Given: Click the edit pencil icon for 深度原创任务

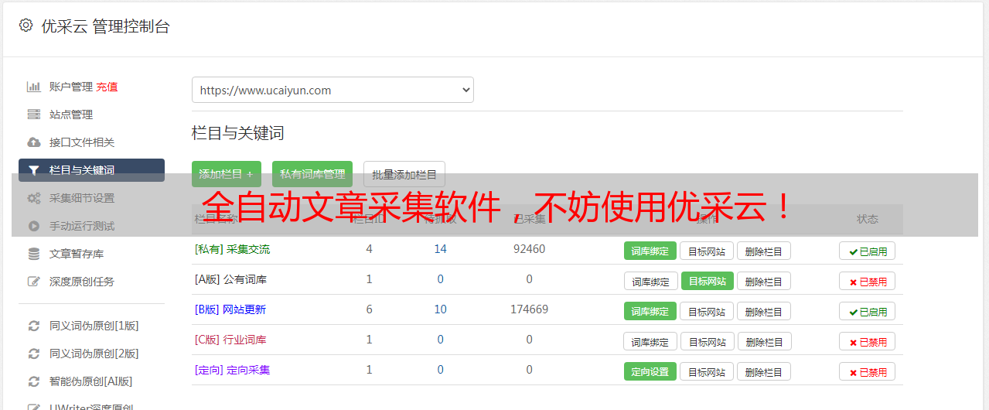Looking at the screenshot, I should point(33,282).
